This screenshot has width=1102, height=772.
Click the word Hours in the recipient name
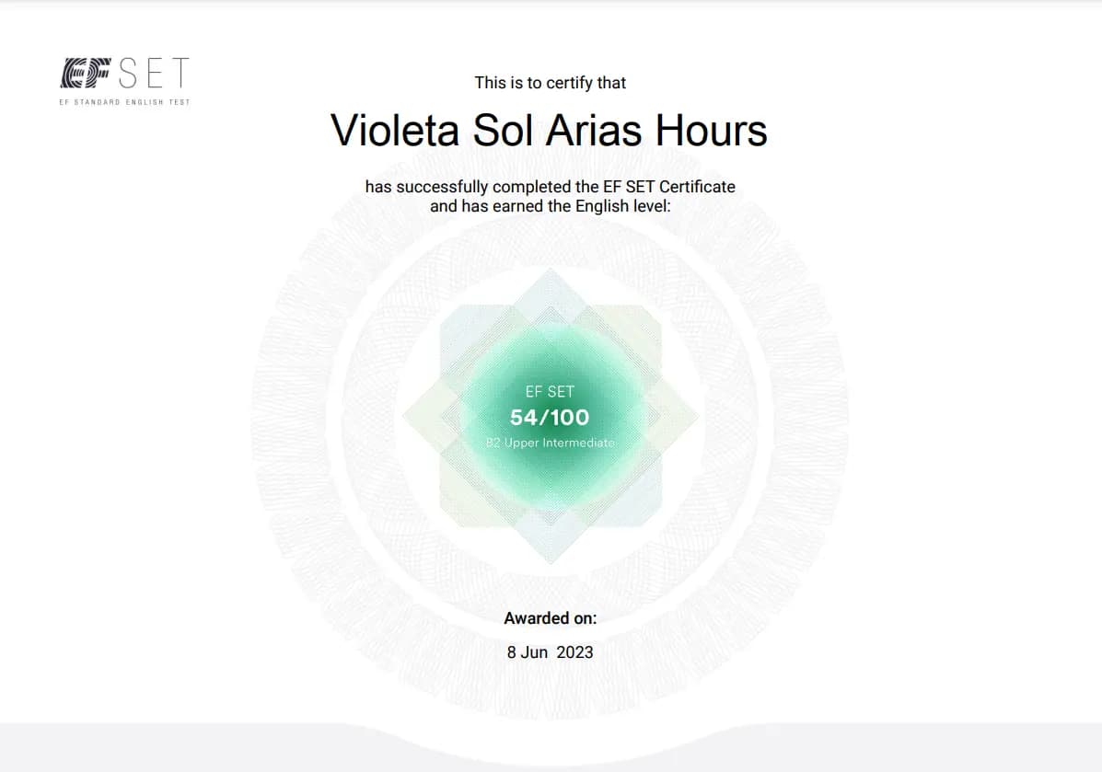tap(712, 131)
